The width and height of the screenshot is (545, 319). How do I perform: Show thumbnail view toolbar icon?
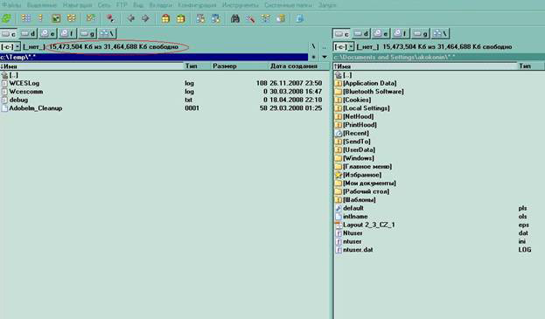click(56, 18)
